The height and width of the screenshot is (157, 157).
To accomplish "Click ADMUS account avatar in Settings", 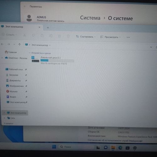I will 29,18.
